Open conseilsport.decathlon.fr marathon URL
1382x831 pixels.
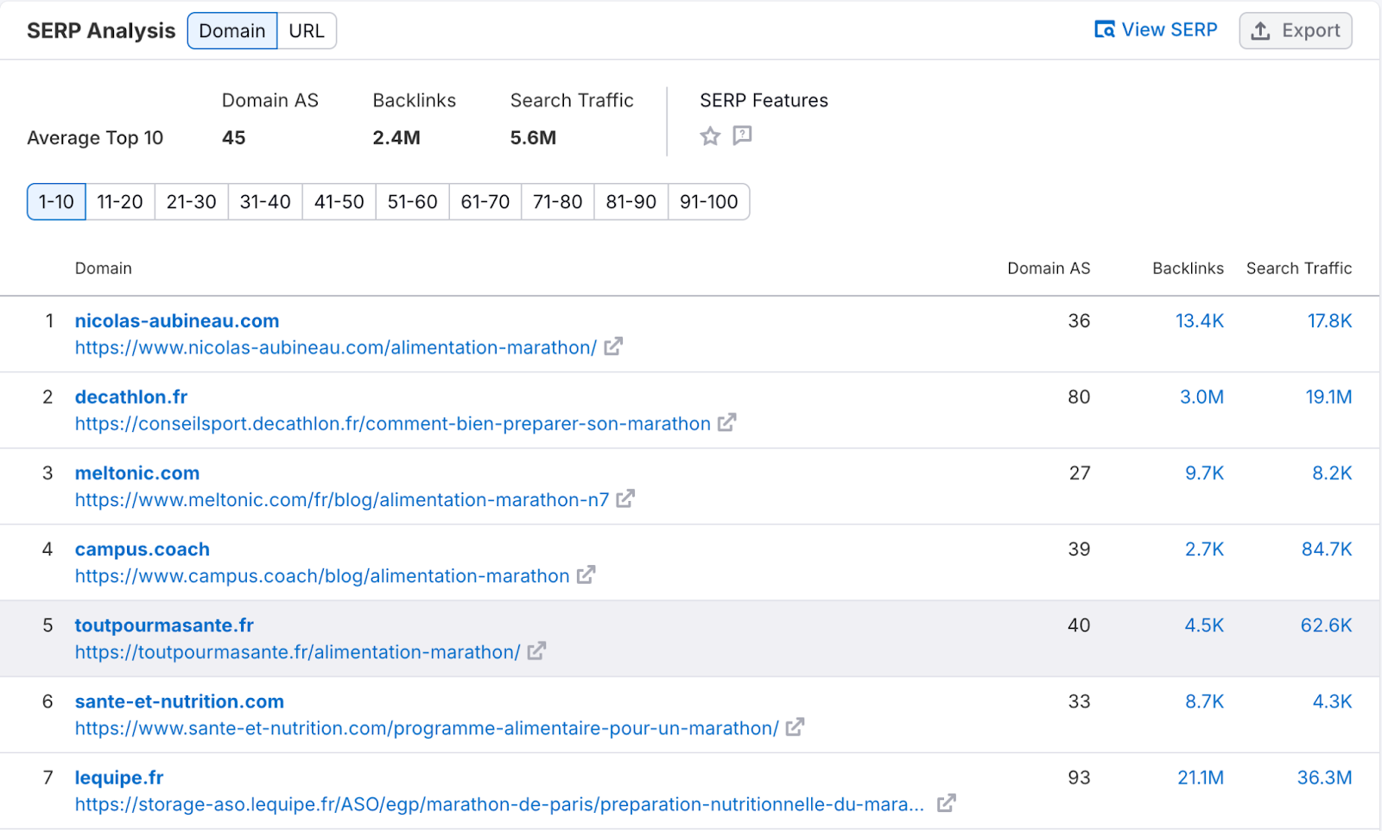click(x=393, y=423)
